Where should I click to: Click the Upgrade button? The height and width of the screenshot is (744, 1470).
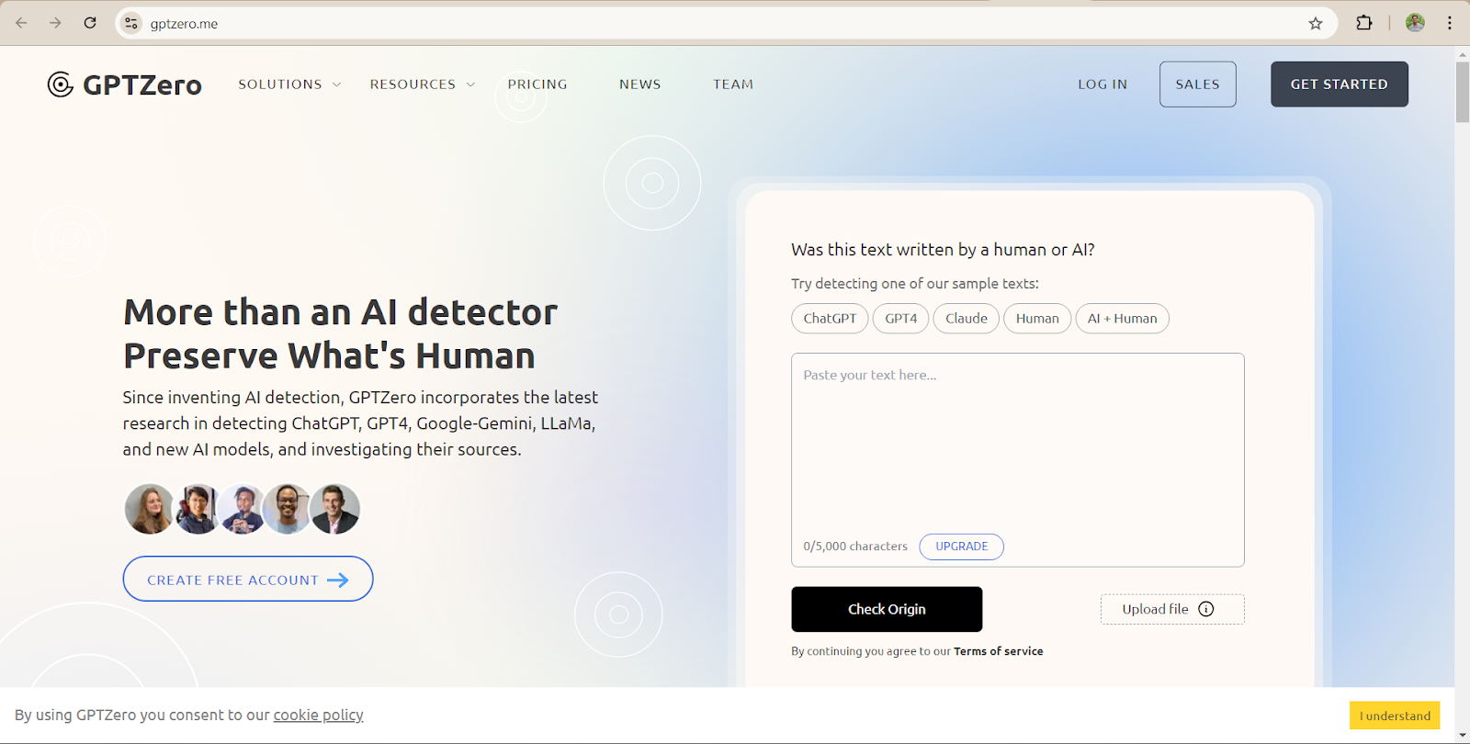tap(962, 547)
